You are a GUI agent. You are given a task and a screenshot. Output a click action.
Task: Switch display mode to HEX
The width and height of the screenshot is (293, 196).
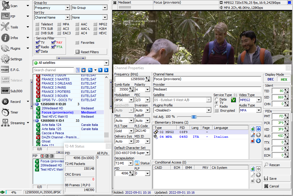point(284,79)
